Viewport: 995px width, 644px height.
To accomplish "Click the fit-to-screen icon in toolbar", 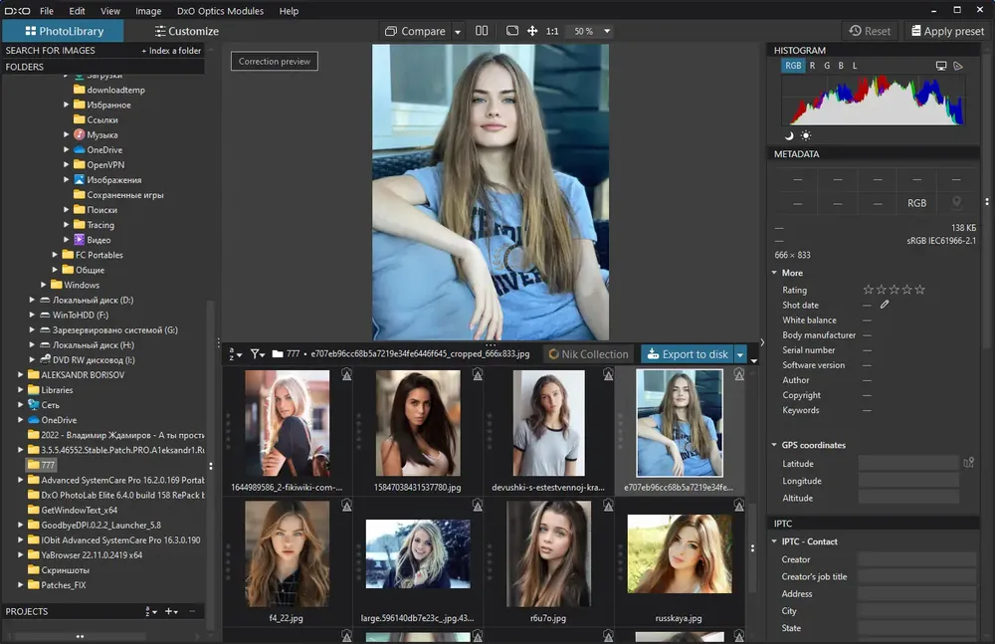I will [512, 31].
